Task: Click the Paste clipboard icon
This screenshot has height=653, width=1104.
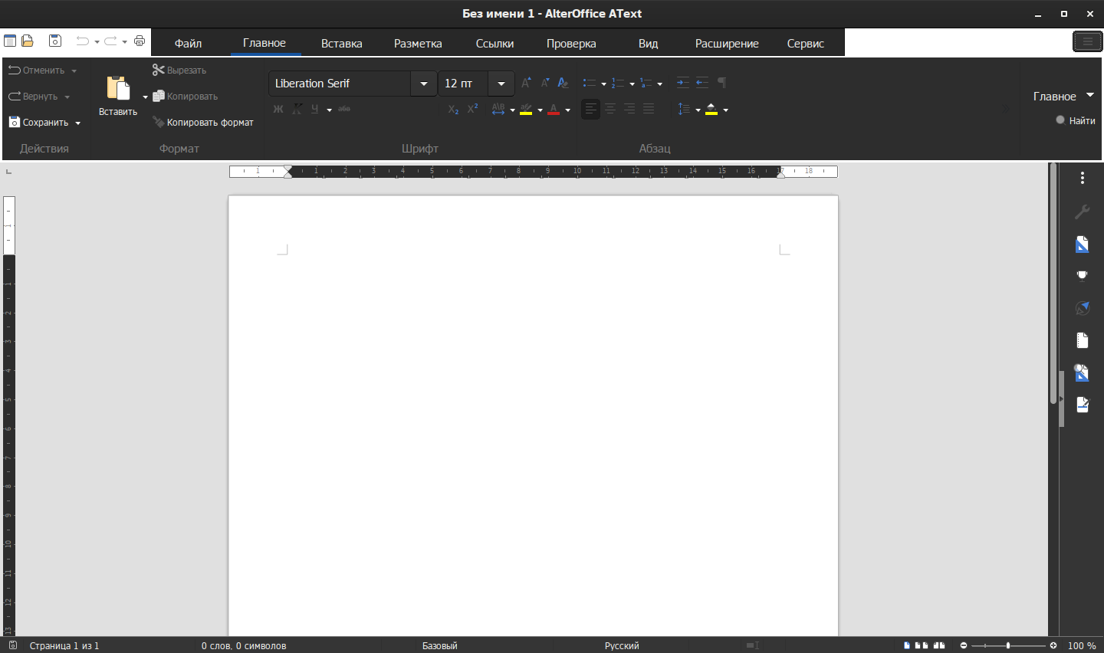Action: (118, 88)
